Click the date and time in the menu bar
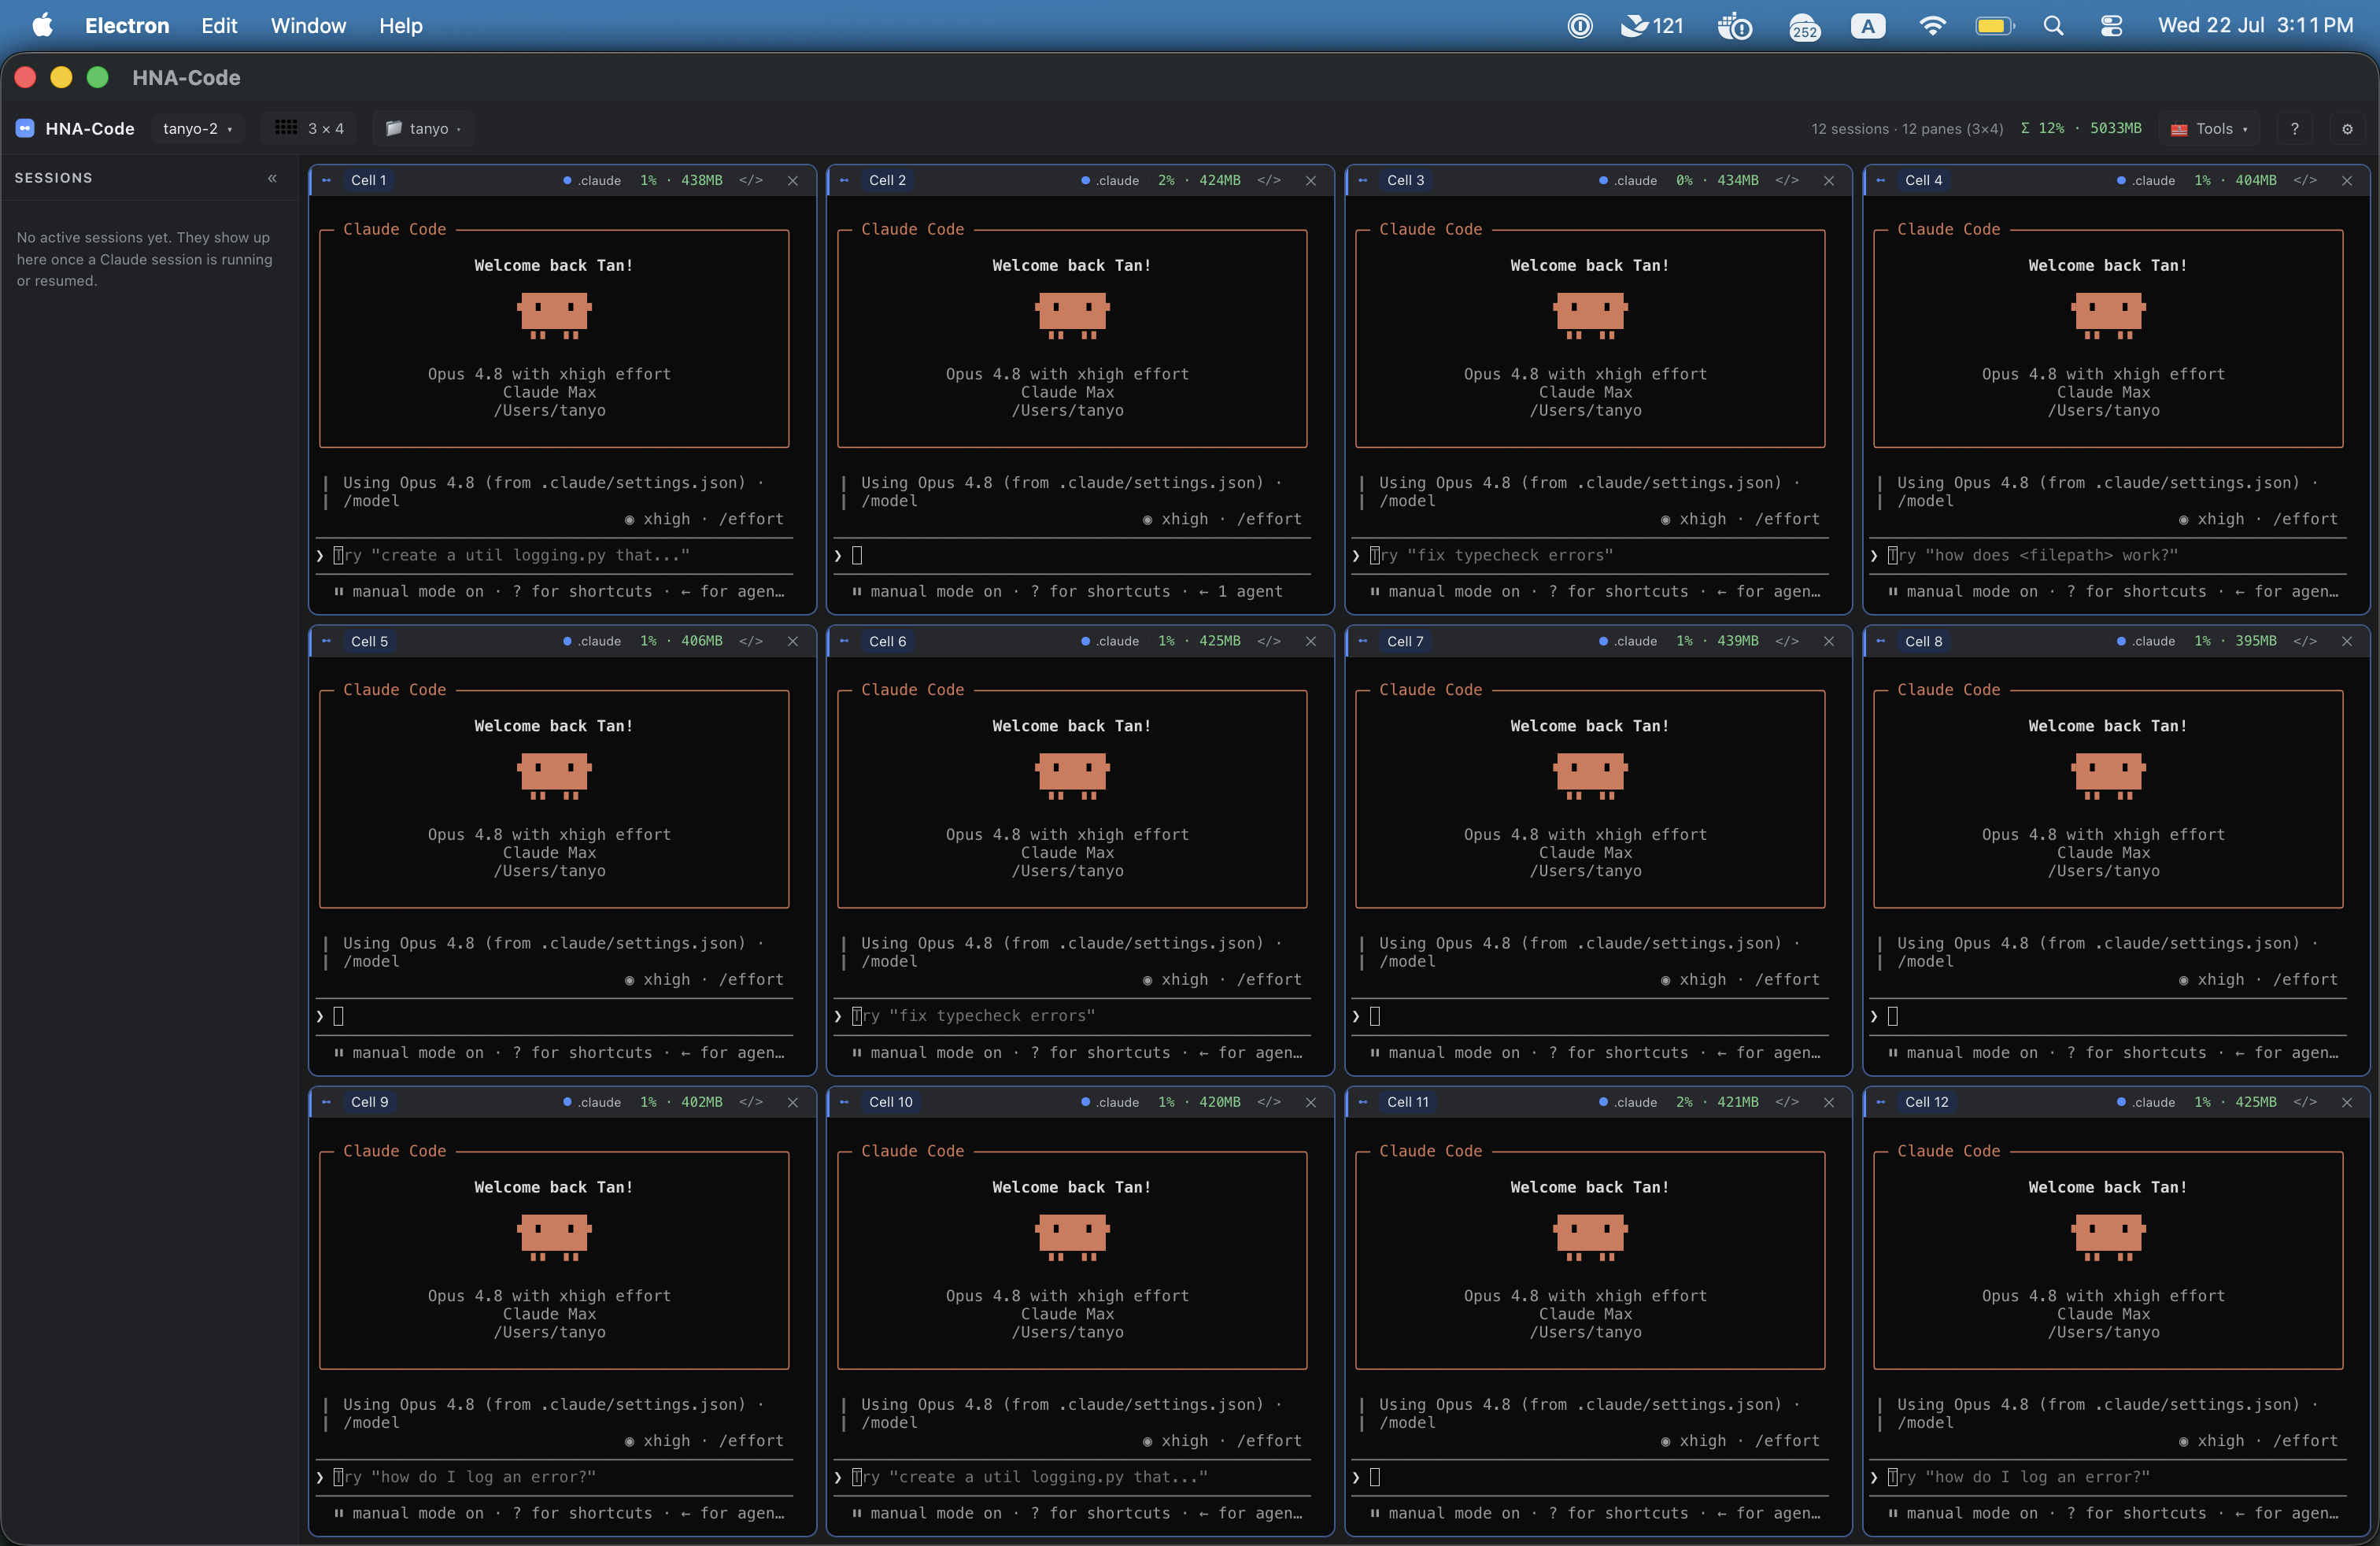Image resolution: width=2380 pixels, height=1546 pixels. (x=2255, y=26)
